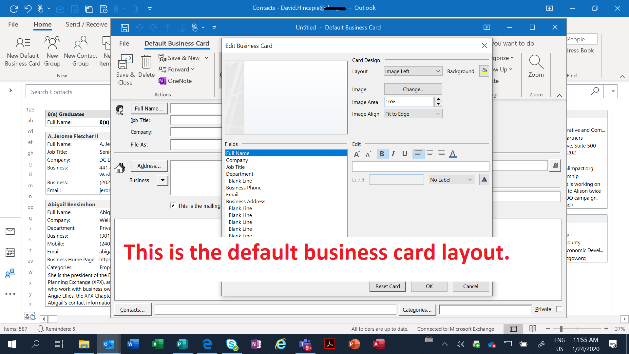Screen dimensions: 629x354
Task: Choose the label color button
Action: (484, 180)
